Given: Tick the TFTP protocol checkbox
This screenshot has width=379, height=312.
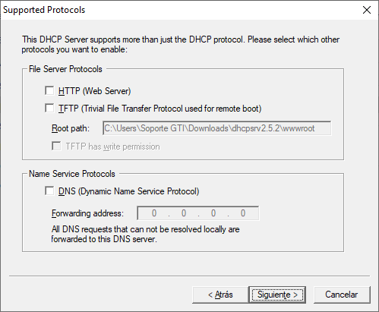Looking at the screenshot, I should pyautogui.click(x=49, y=108).
